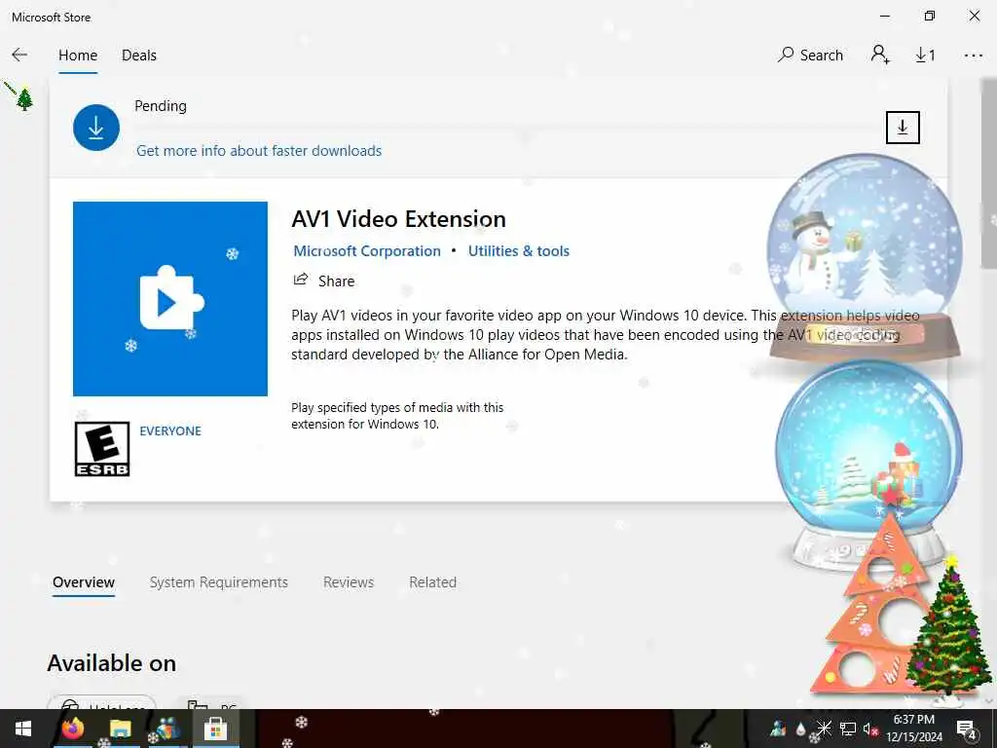Open Search in the Store
Viewport: 997px width, 748px height.
[x=810, y=56]
